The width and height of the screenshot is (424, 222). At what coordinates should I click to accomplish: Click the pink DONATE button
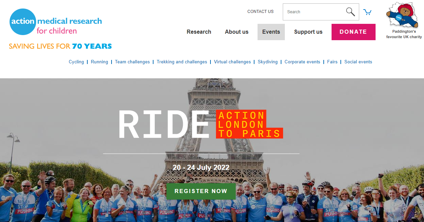coord(353,32)
